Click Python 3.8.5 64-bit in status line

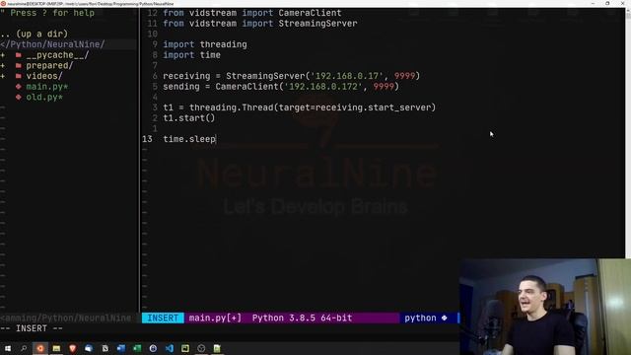pos(303,318)
